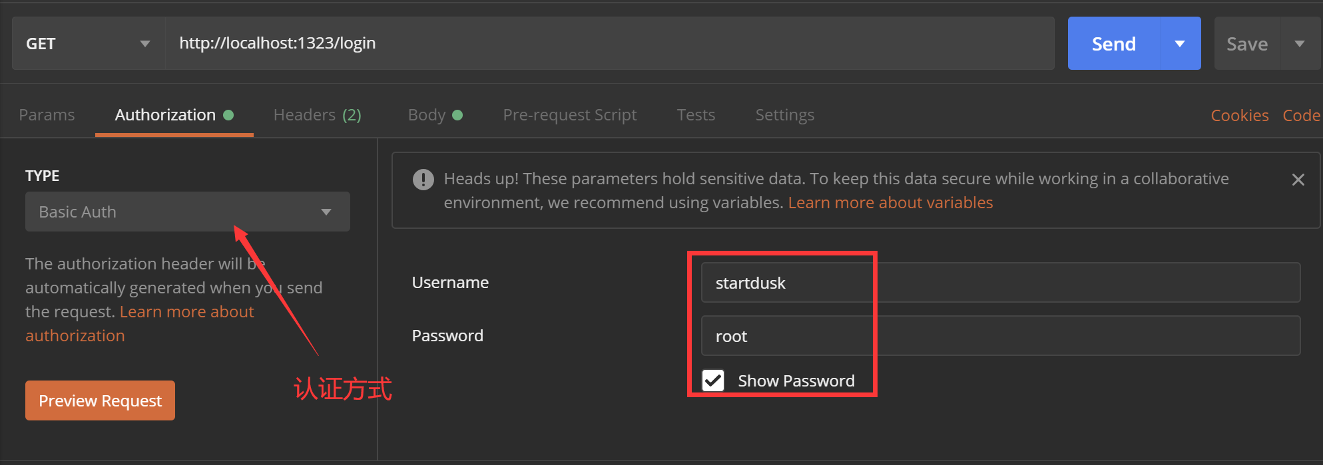Open the Pre-request Script tab
Screen dimensions: 1323x465
point(570,115)
